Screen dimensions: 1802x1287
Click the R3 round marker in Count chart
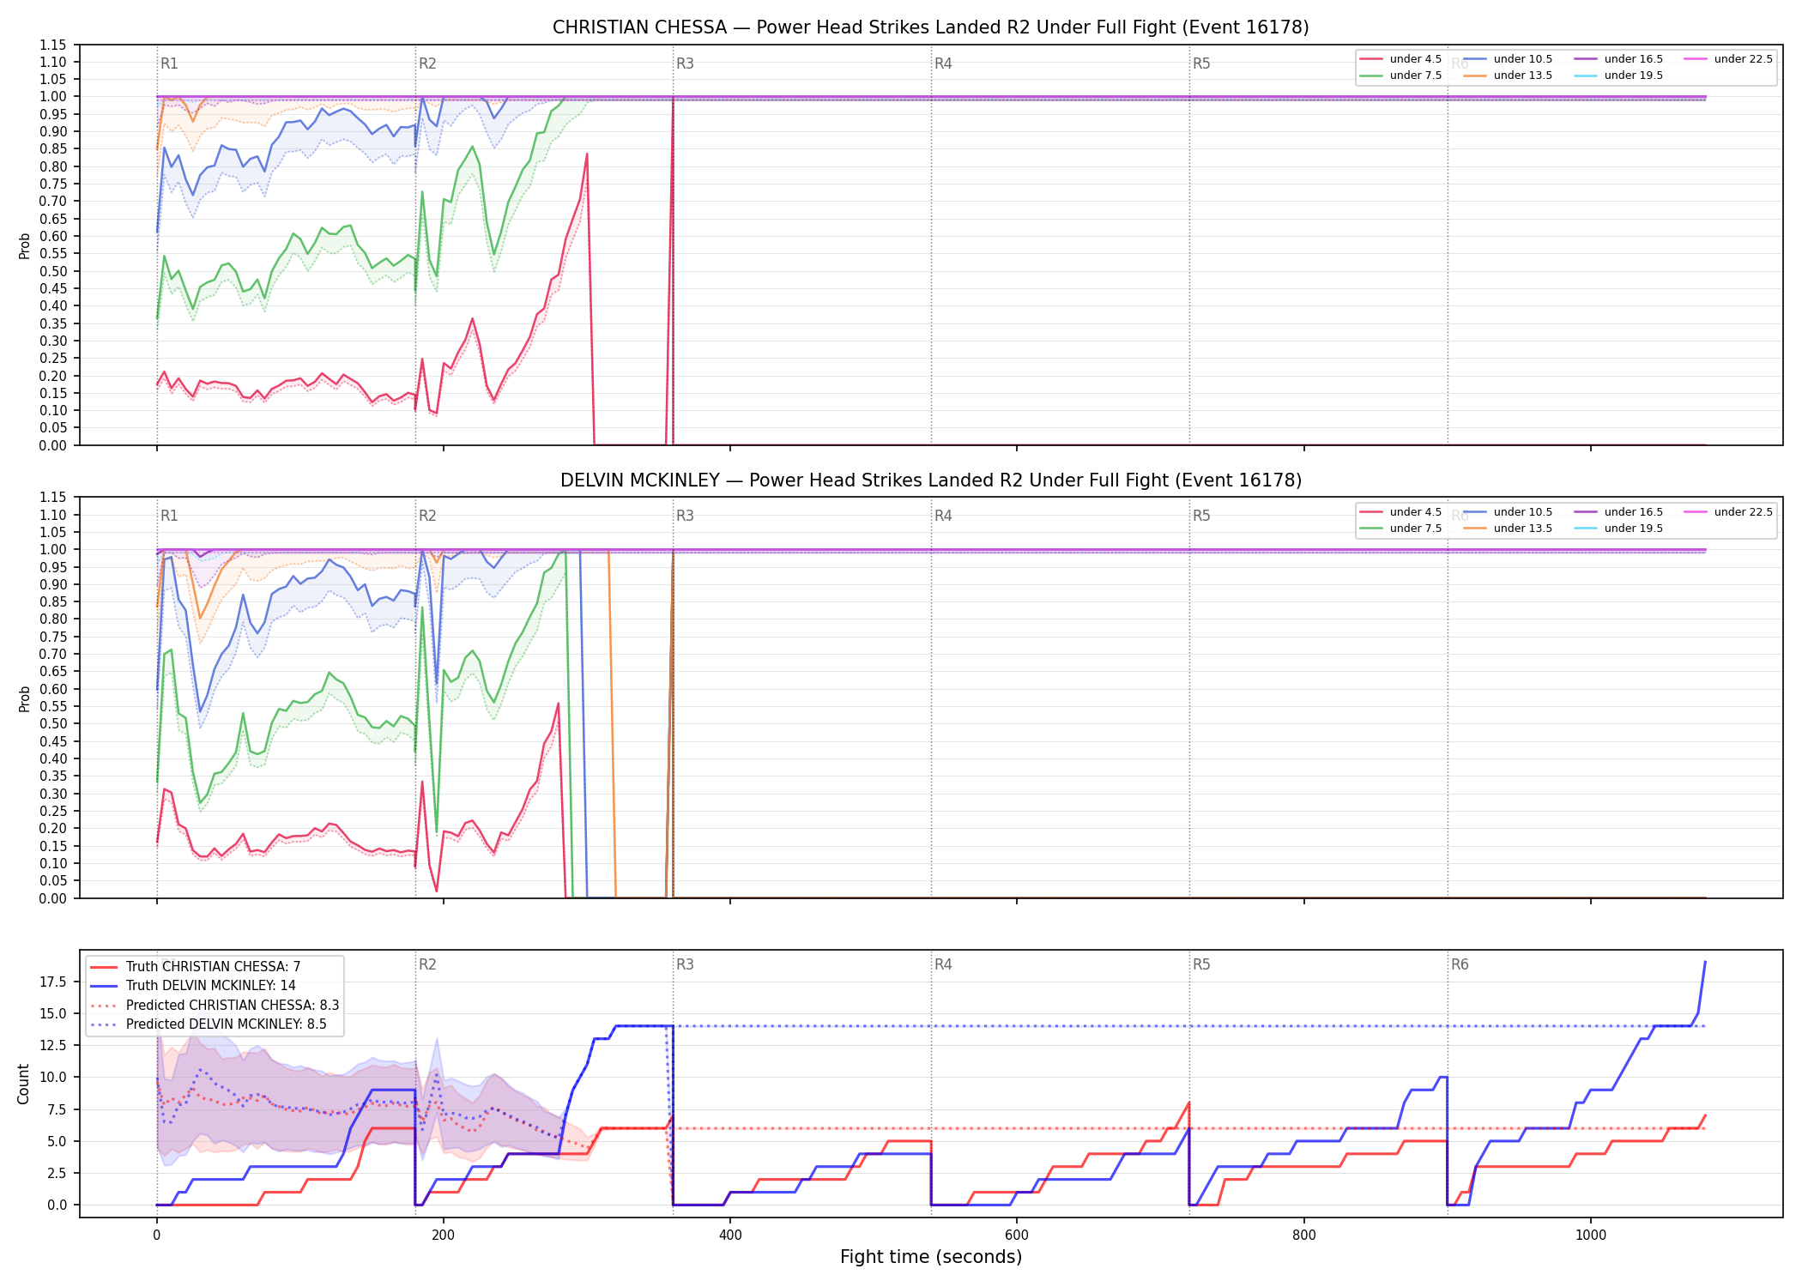tap(685, 964)
